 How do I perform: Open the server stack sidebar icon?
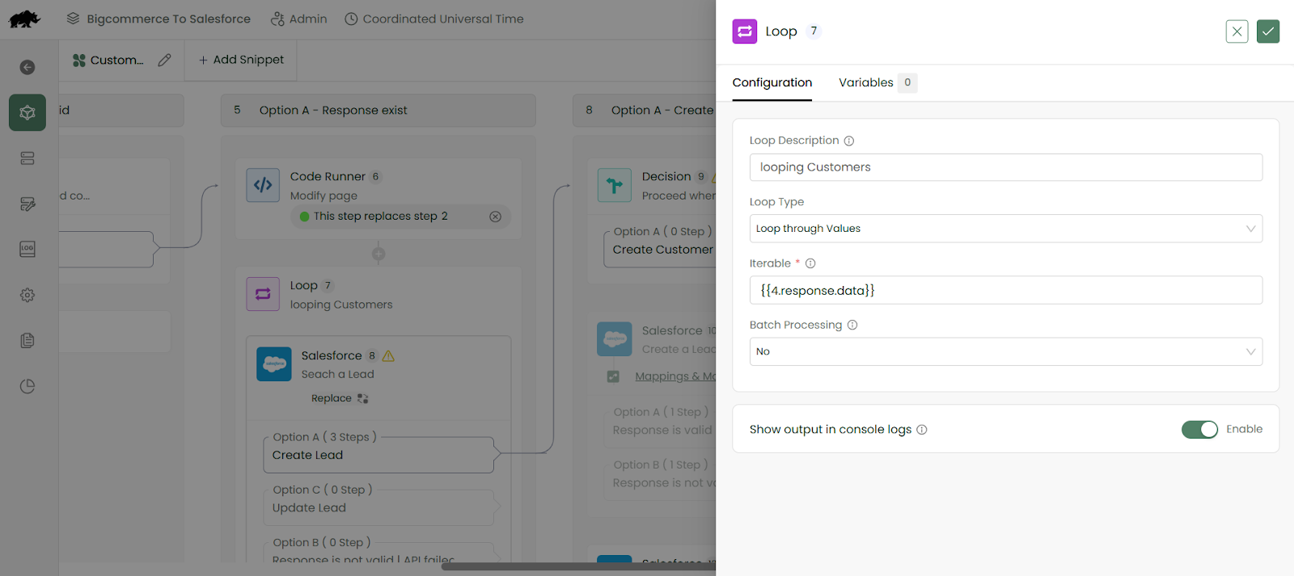(x=27, y=158)
